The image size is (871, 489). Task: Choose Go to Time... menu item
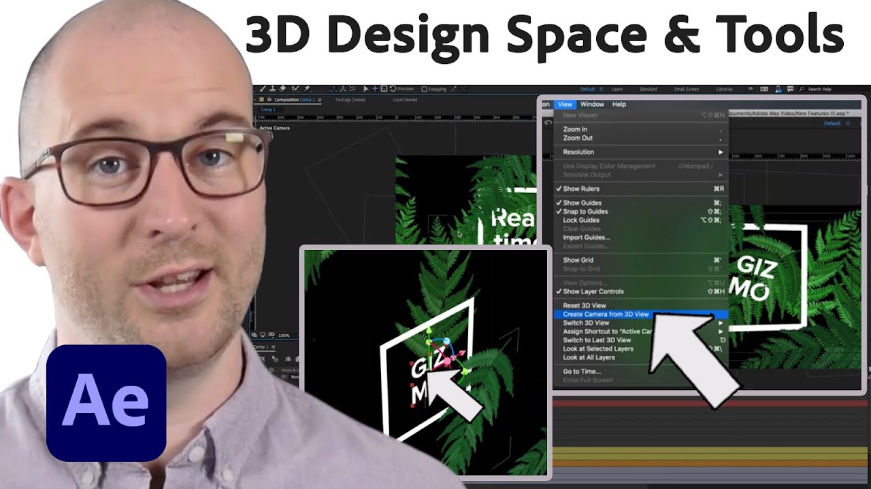tap(641, 372)
